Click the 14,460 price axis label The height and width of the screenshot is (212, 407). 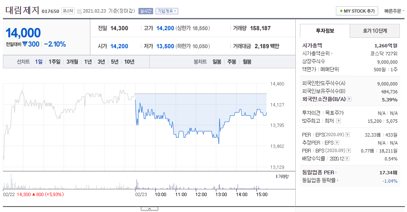[277, 84]
